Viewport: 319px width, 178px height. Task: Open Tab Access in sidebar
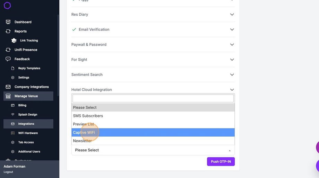pos(26,142)
